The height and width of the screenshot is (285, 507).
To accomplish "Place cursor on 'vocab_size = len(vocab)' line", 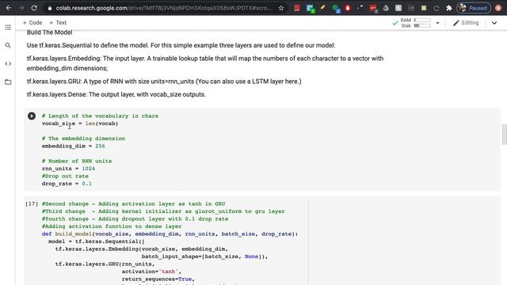I will (x=80, y=123).
